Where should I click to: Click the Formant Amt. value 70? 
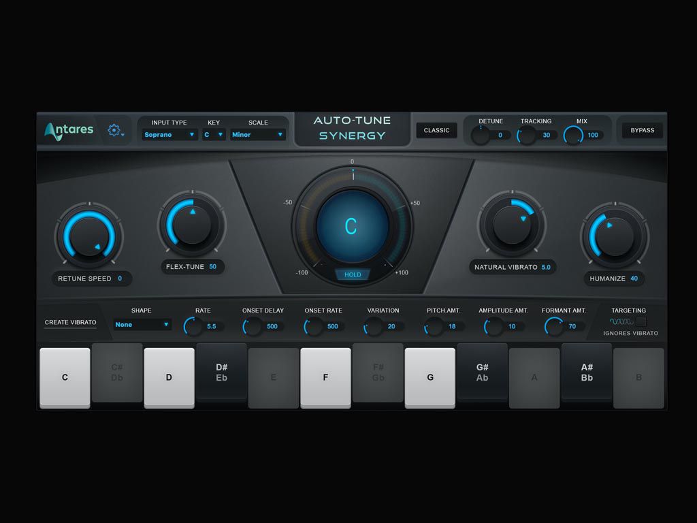click(572, 326)
